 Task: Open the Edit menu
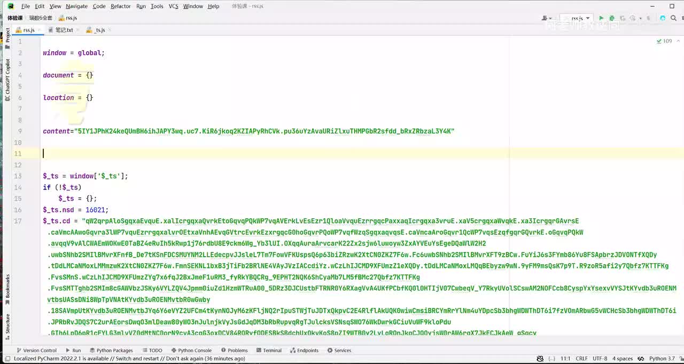40,6
